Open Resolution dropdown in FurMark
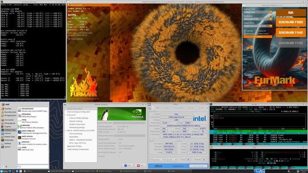 coord(258,19)
